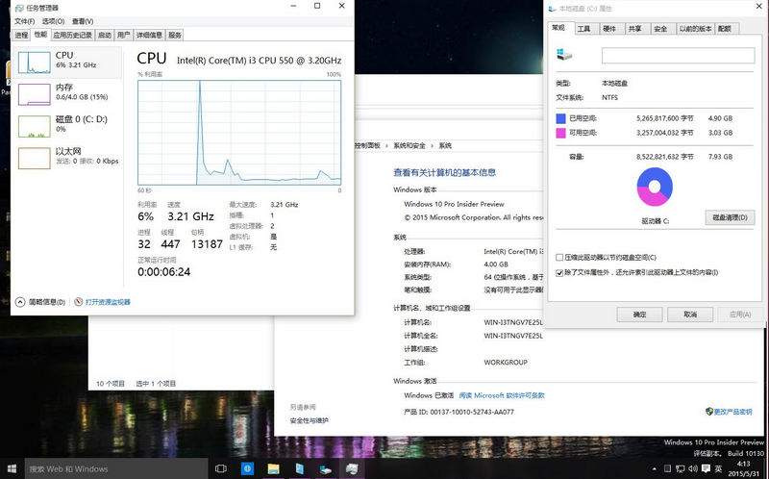The image size is (769, 479).
Task: Switch to 以前的版本 tab in disk properties
Action: click(695, 29)
